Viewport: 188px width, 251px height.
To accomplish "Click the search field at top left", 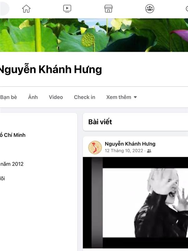I will (x=4, y=8).
